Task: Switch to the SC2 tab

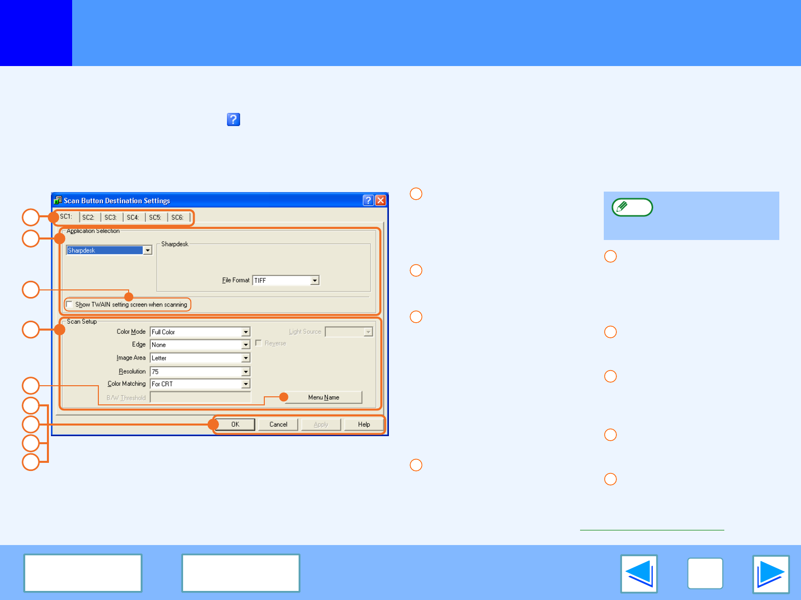Action: 88,217
